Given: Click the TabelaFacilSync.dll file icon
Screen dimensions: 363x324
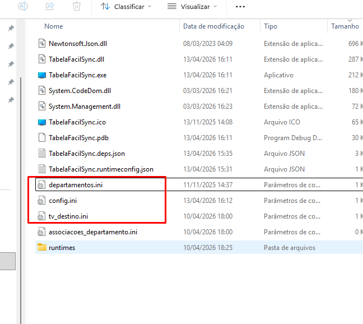Looking at the screenshot, I should click(x=41, y=59).
